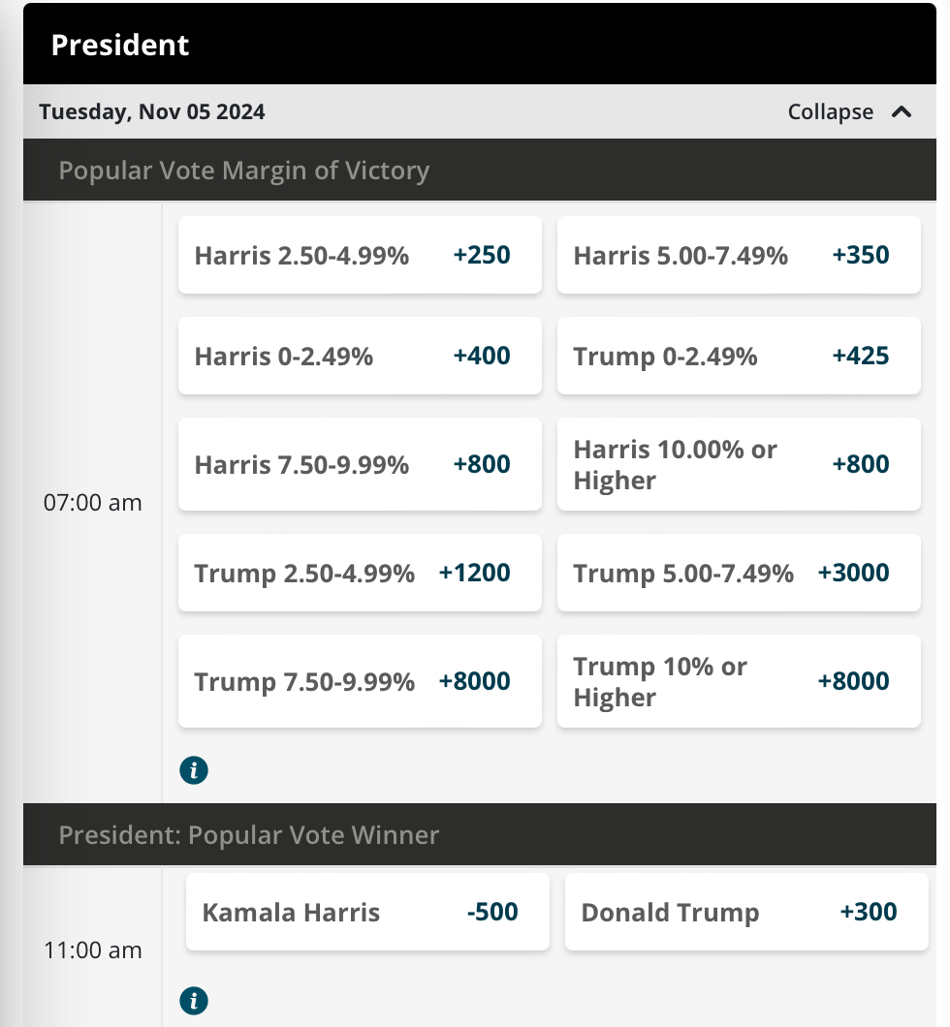950x1027 pixels.
Task: Click the President: Popular Vote Winner header
Action: click(480, 834)
